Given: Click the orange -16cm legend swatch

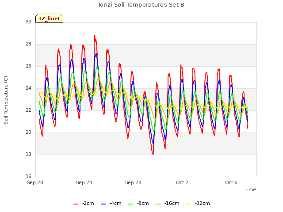Looking at the screenshot, I should pos(158,204).
